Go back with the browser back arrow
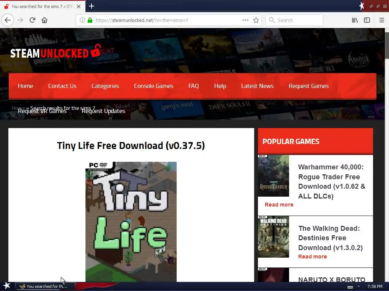This screenshot has width=389, height=291. pyautogui.click(x=8, y=20)
